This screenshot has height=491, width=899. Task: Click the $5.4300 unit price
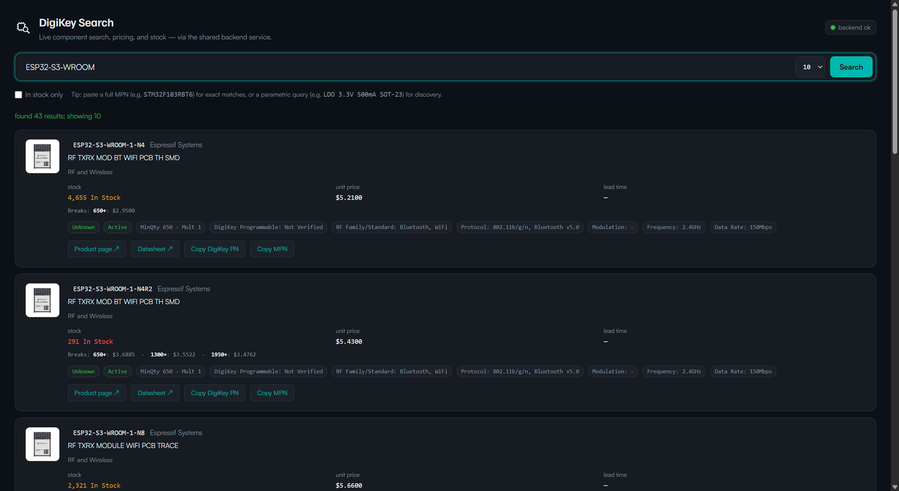tap(349, 341)
